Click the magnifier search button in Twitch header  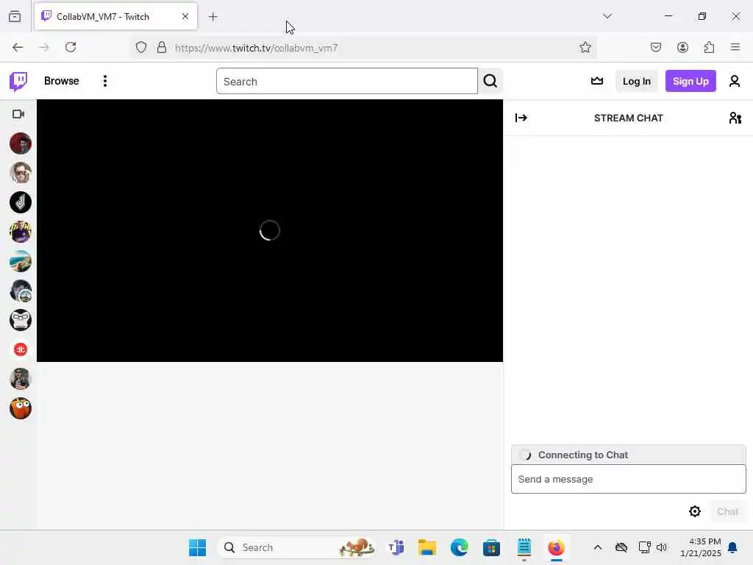click(490, 81)
